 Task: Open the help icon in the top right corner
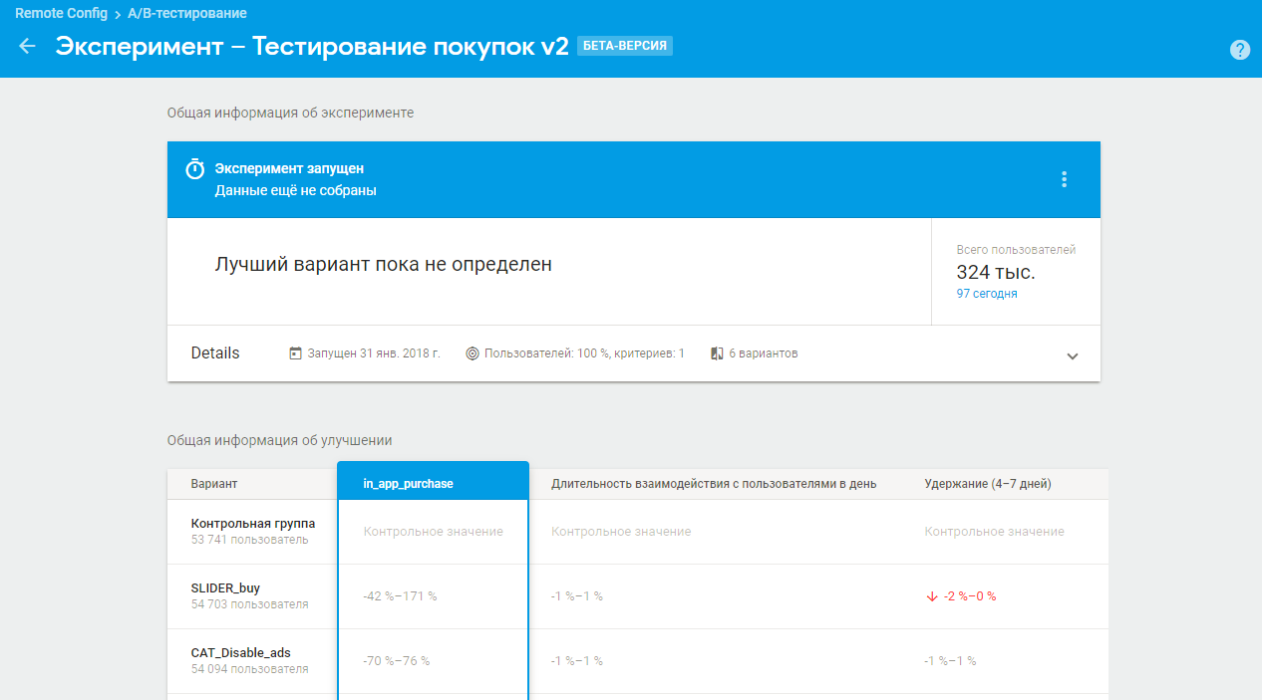point(1239,49)
